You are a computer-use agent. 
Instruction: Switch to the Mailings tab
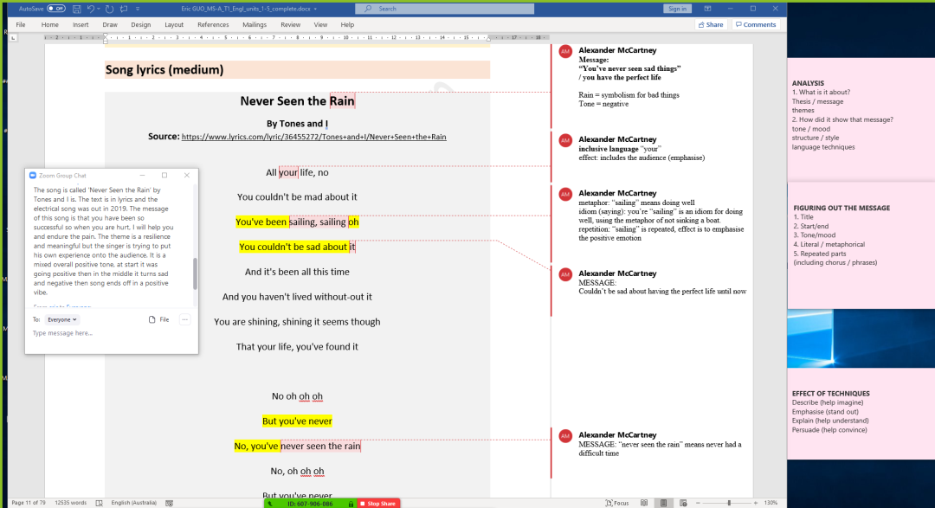[255, 24]
